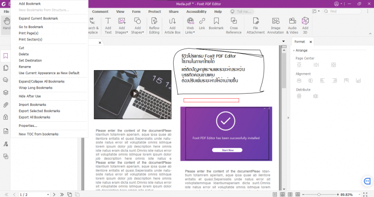Image resolution: width=374 pixels, height=197 pixels.
Task: Play the embedded laptop video
Action: click(x=134, y=94)
